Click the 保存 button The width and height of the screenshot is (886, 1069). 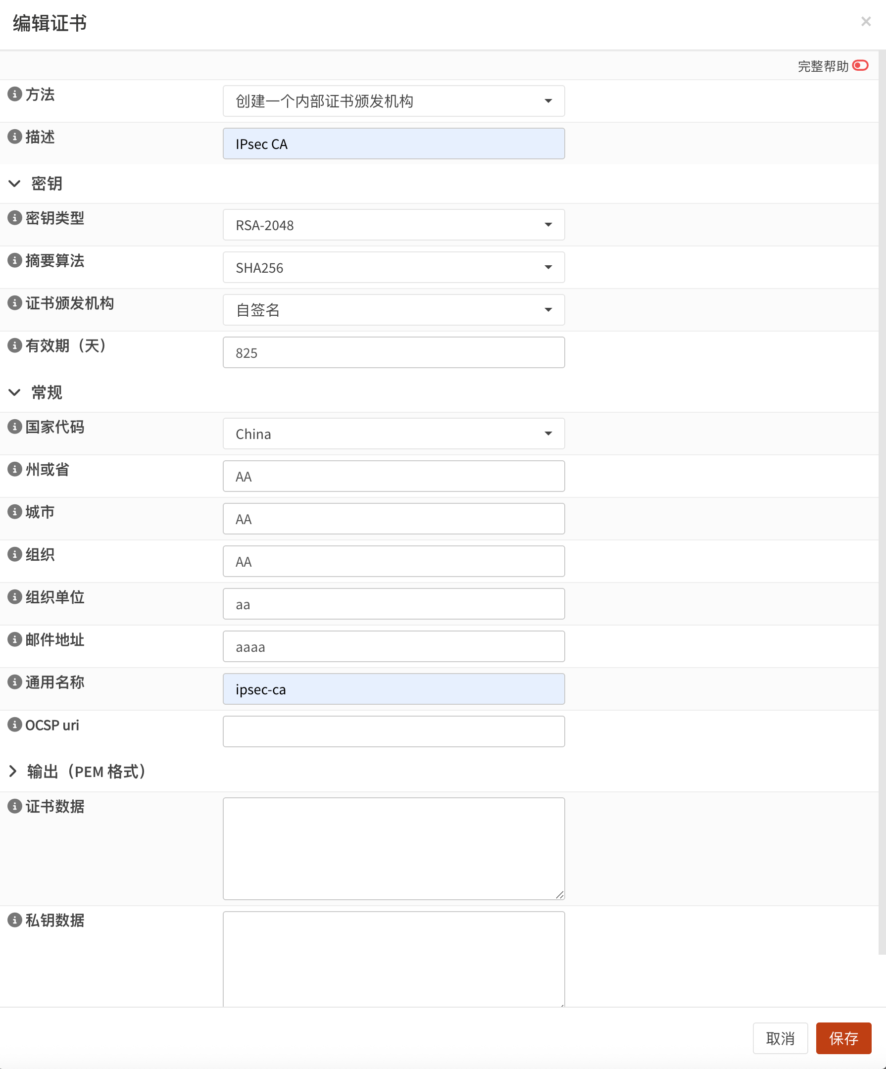[x=843, y=1038]
